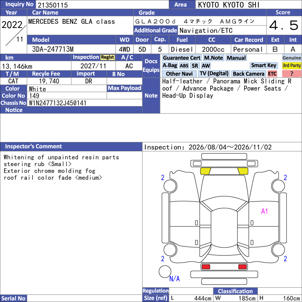Click the width value 185cm

pyautogui.click(x=247, y=298)
